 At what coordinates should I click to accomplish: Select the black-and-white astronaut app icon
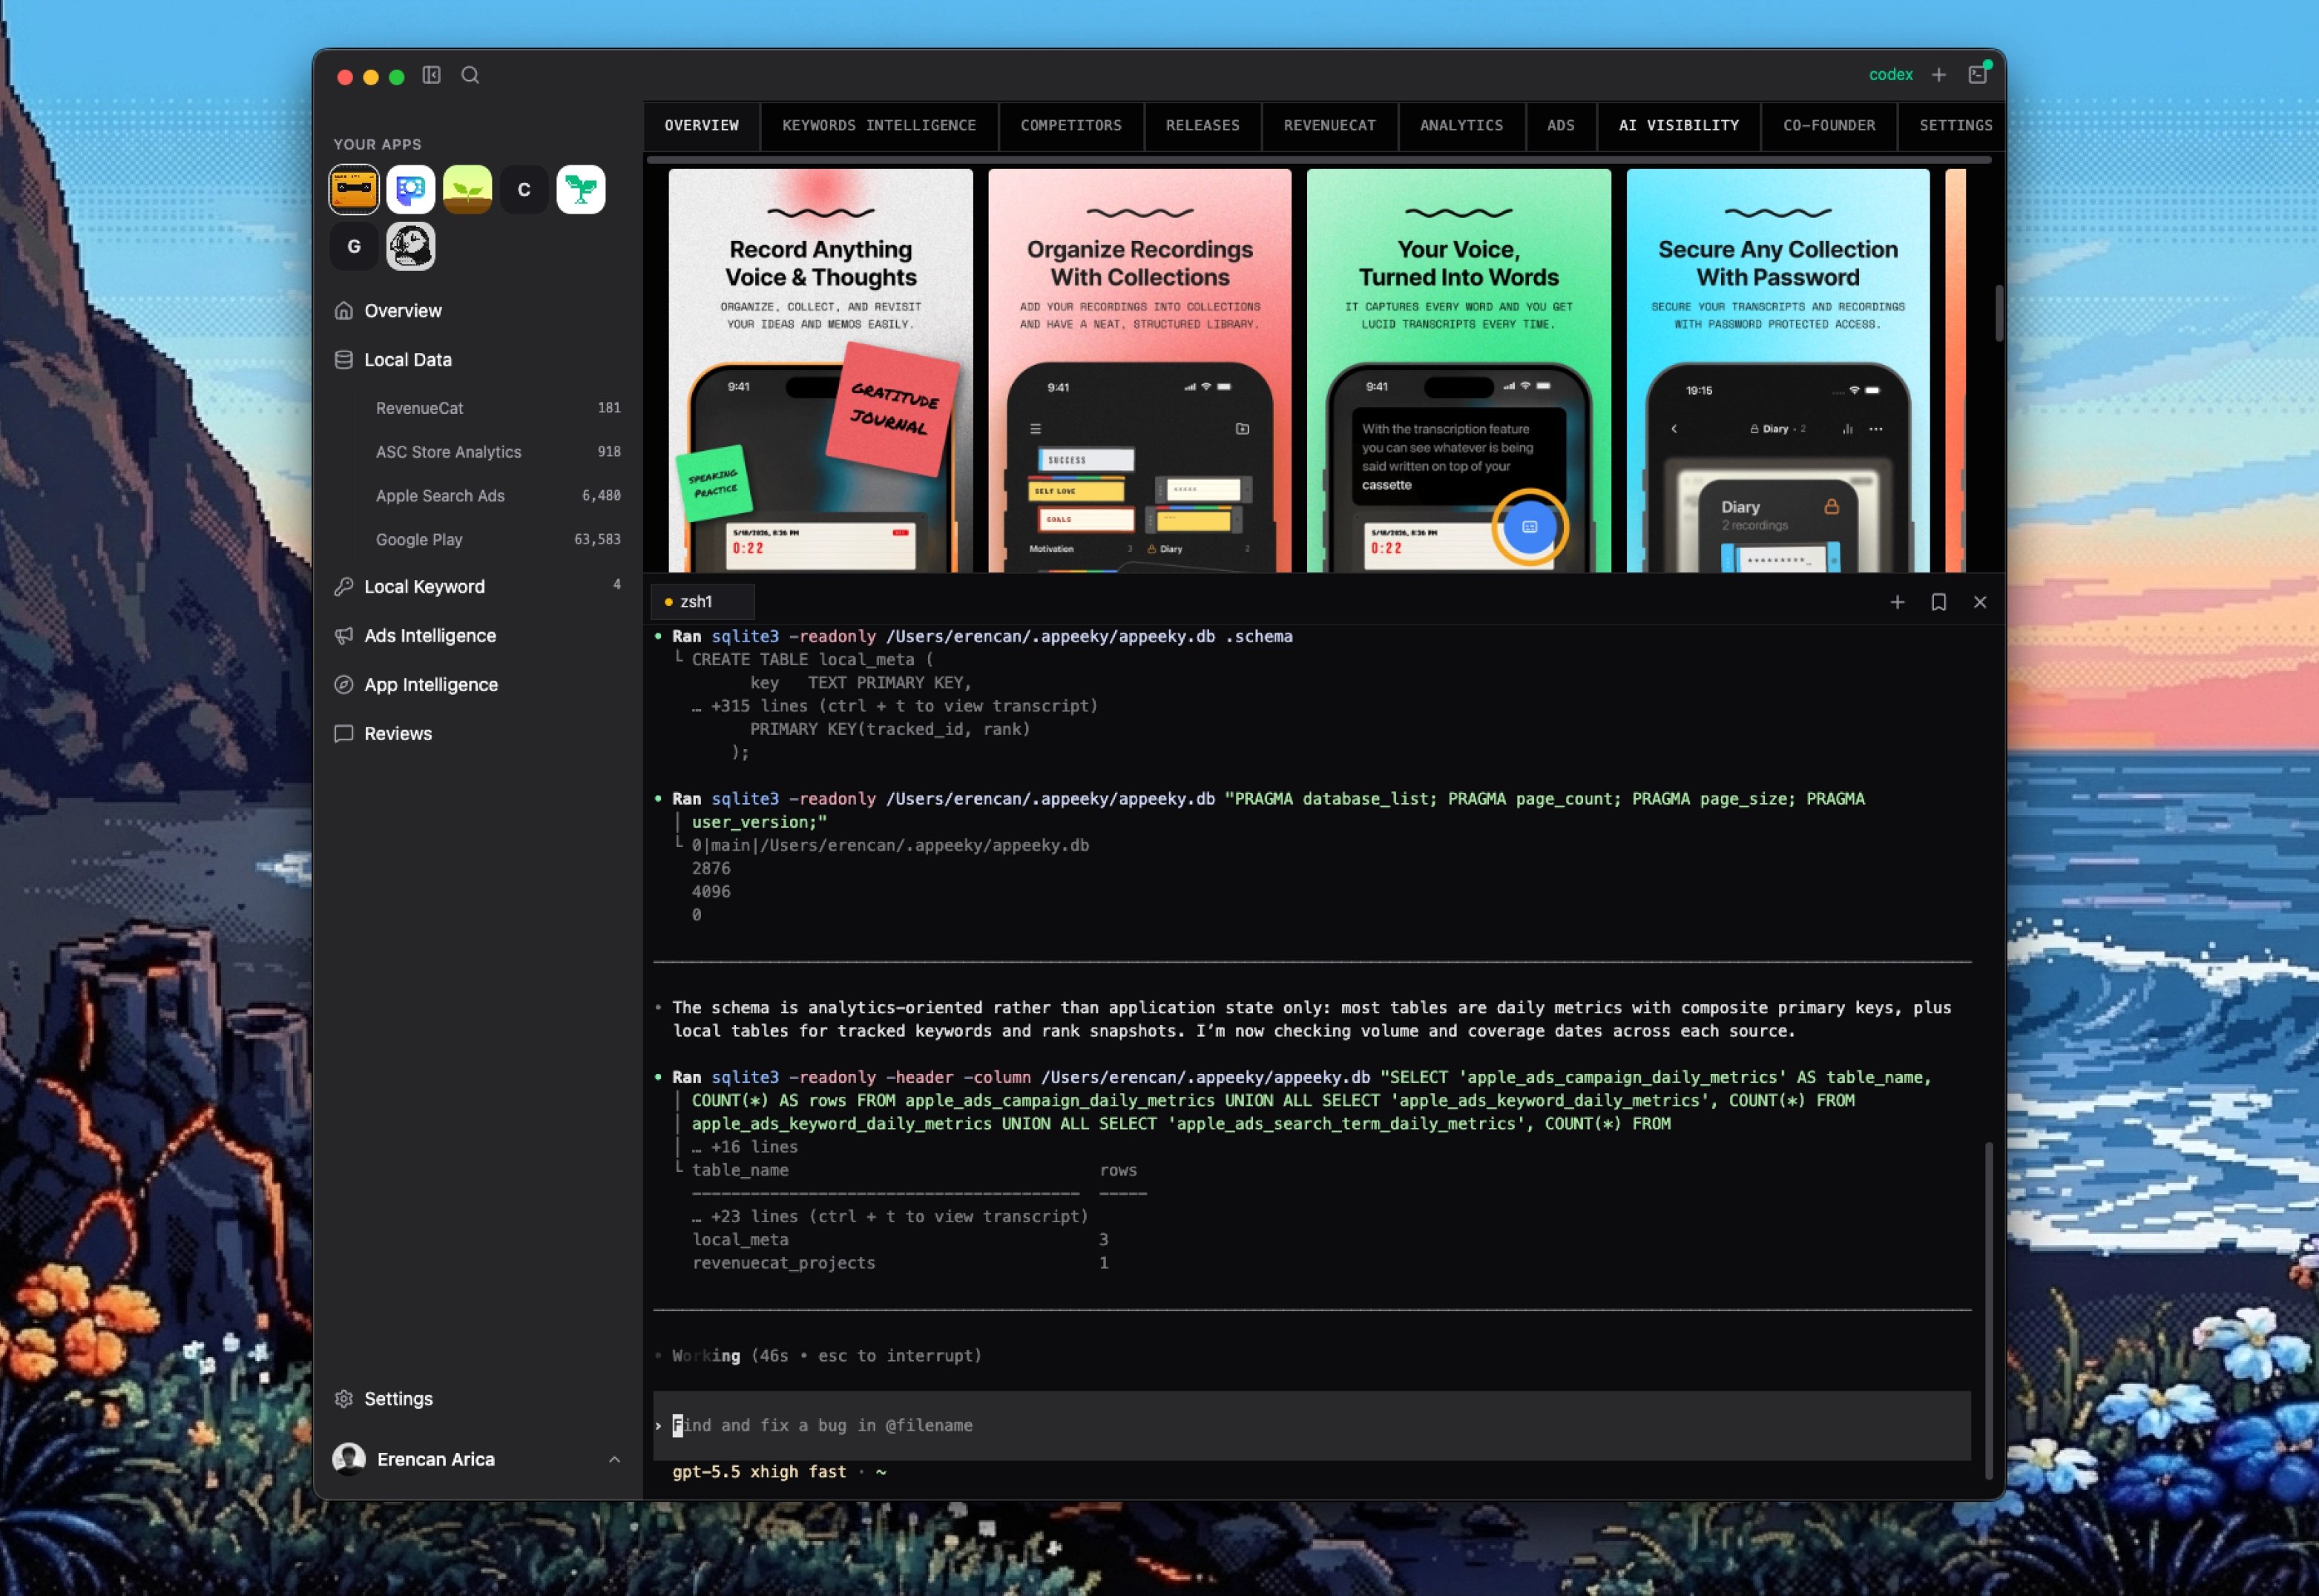coord(411,246)
